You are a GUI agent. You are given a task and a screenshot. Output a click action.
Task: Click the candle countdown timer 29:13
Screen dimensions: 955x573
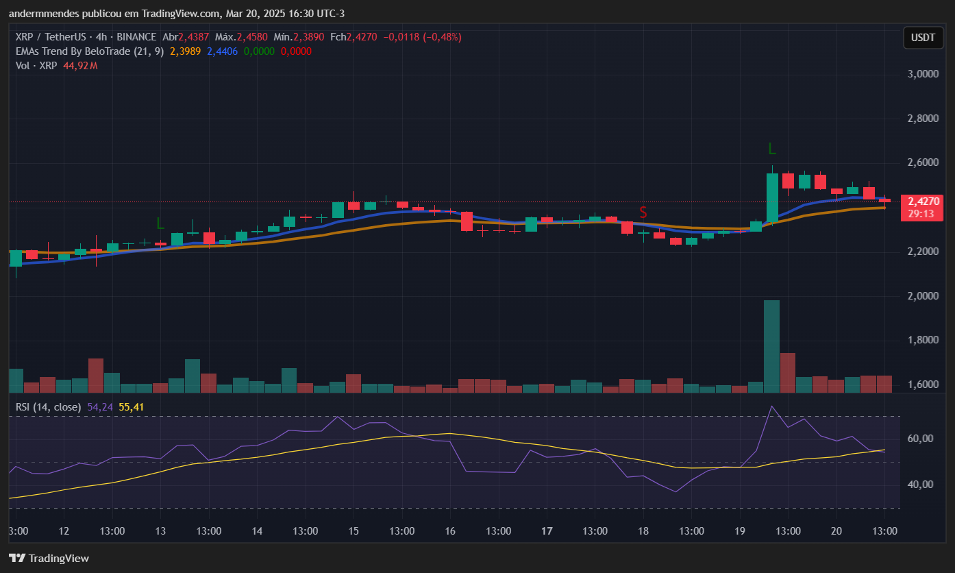pos(923,214)
